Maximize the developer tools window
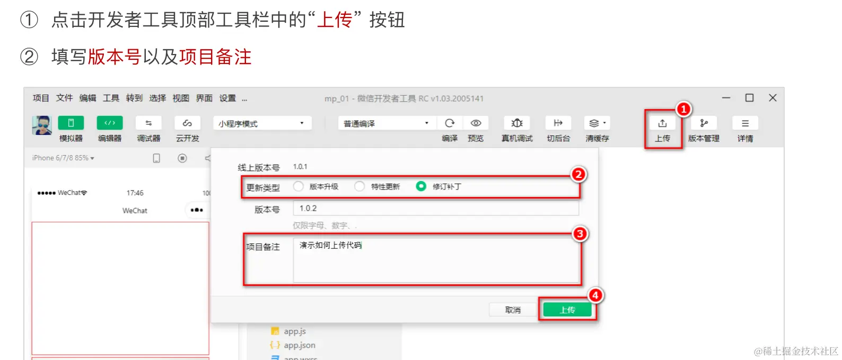 click(x=749, y=98)
